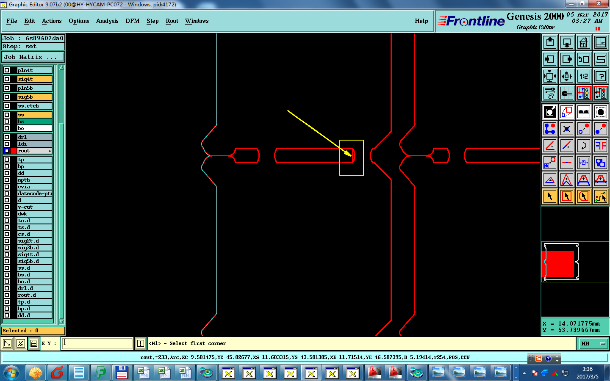Open the Actions menu
Screen dimensions: 610x381
click(52, 21)
